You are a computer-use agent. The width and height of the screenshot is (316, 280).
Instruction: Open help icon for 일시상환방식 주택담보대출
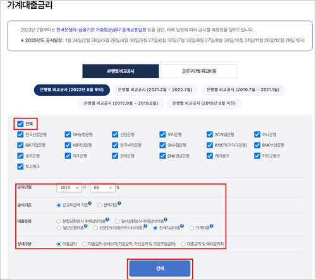point(166,219)
